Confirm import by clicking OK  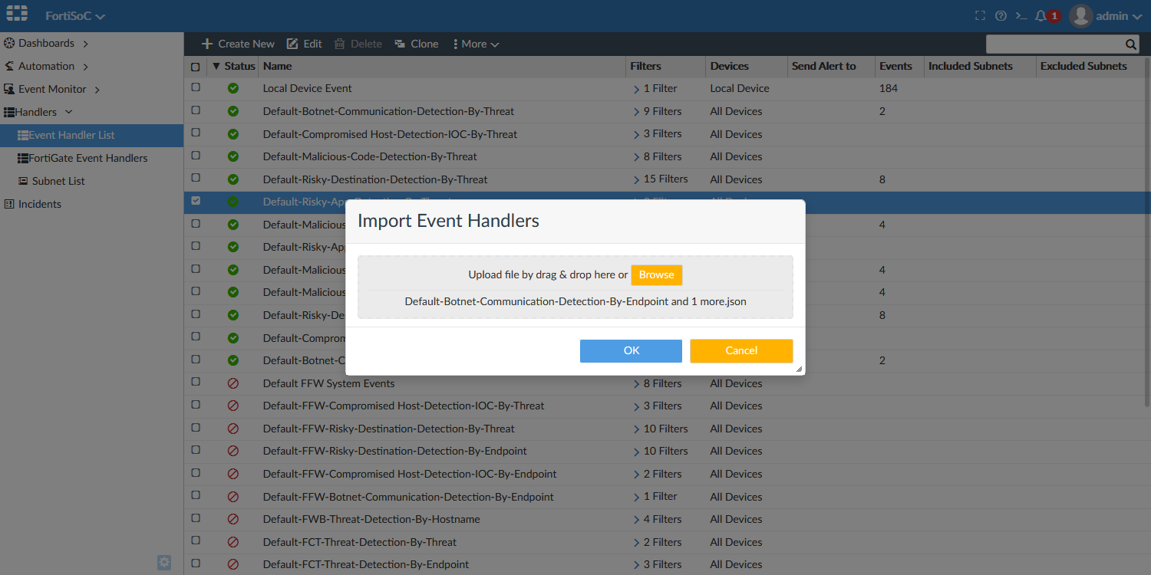pos(631,350)
